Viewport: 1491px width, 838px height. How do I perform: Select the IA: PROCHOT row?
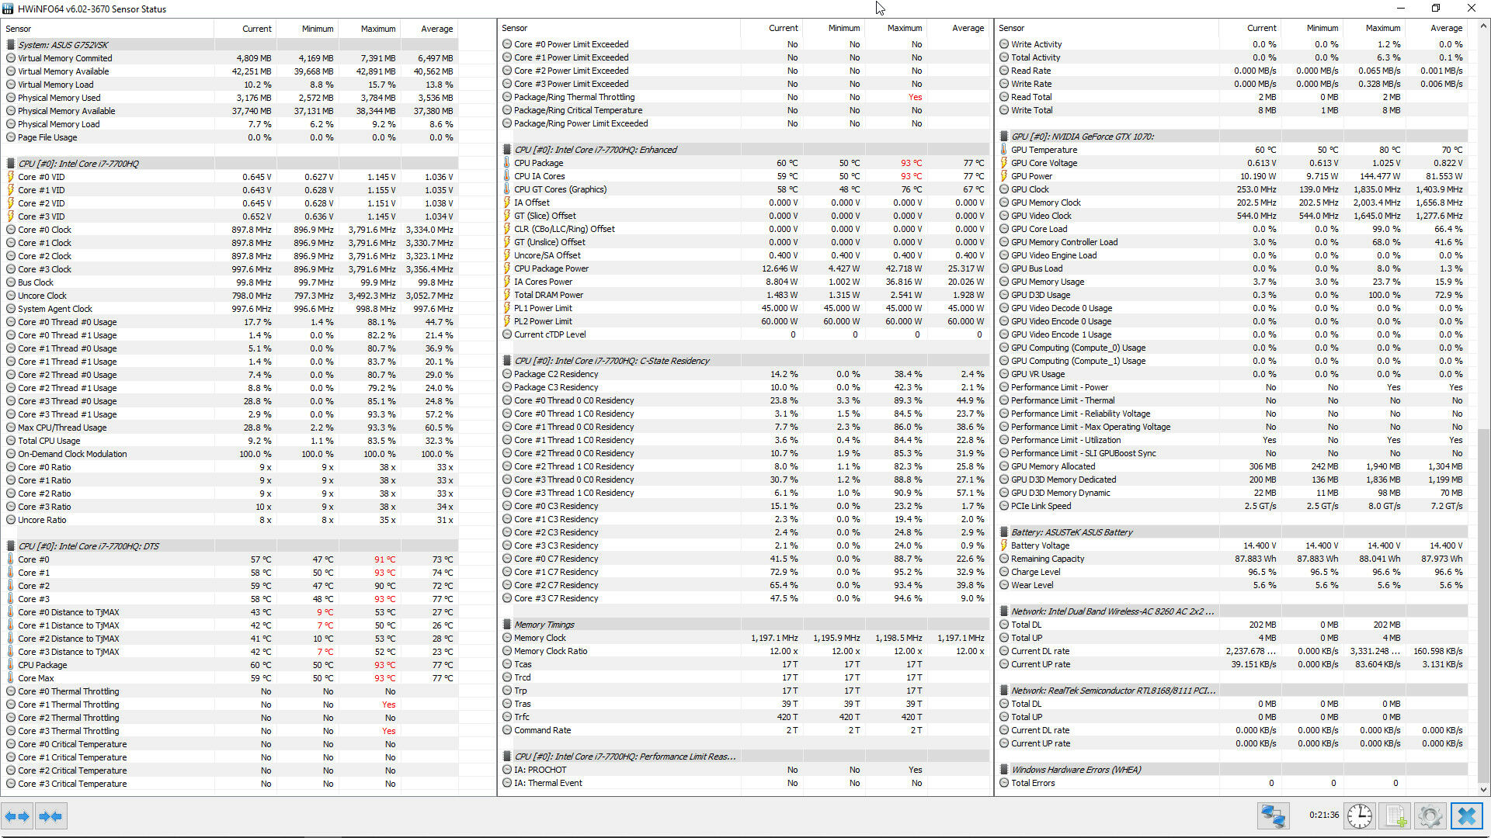click(745, 770)
